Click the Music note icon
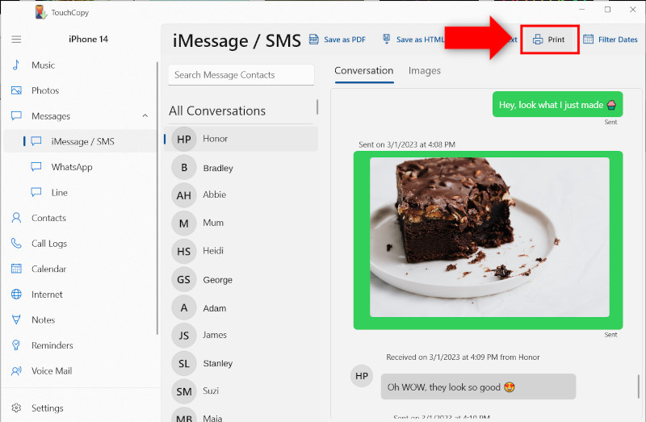 16,65
